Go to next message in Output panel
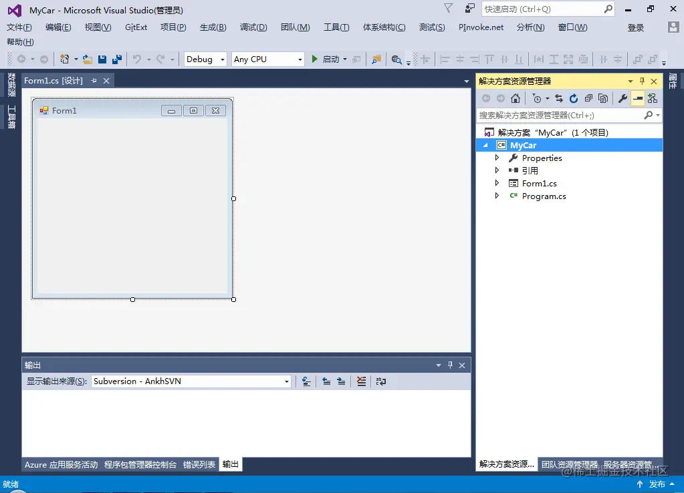The width and height of the screenshot is (684, 493). (x=341, y=381)
